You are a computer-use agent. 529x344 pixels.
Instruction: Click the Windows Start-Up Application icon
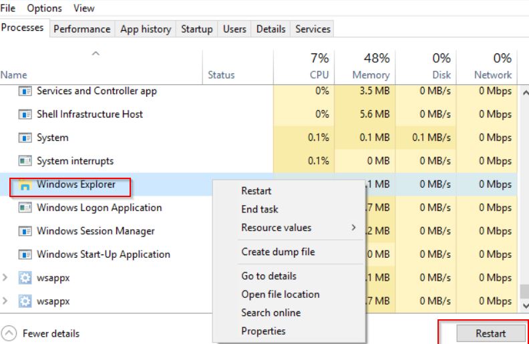pyautogui.click(x=25, y=254)
